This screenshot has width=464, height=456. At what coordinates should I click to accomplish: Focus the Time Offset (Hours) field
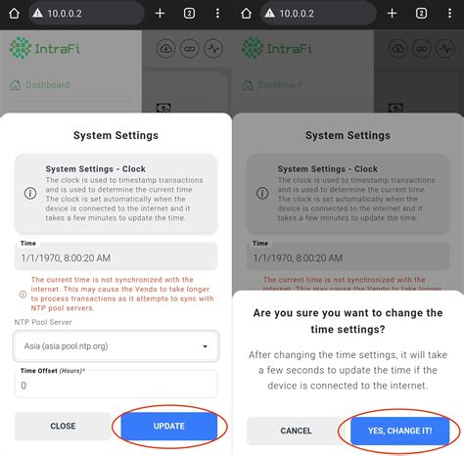[x=116, y=384]
